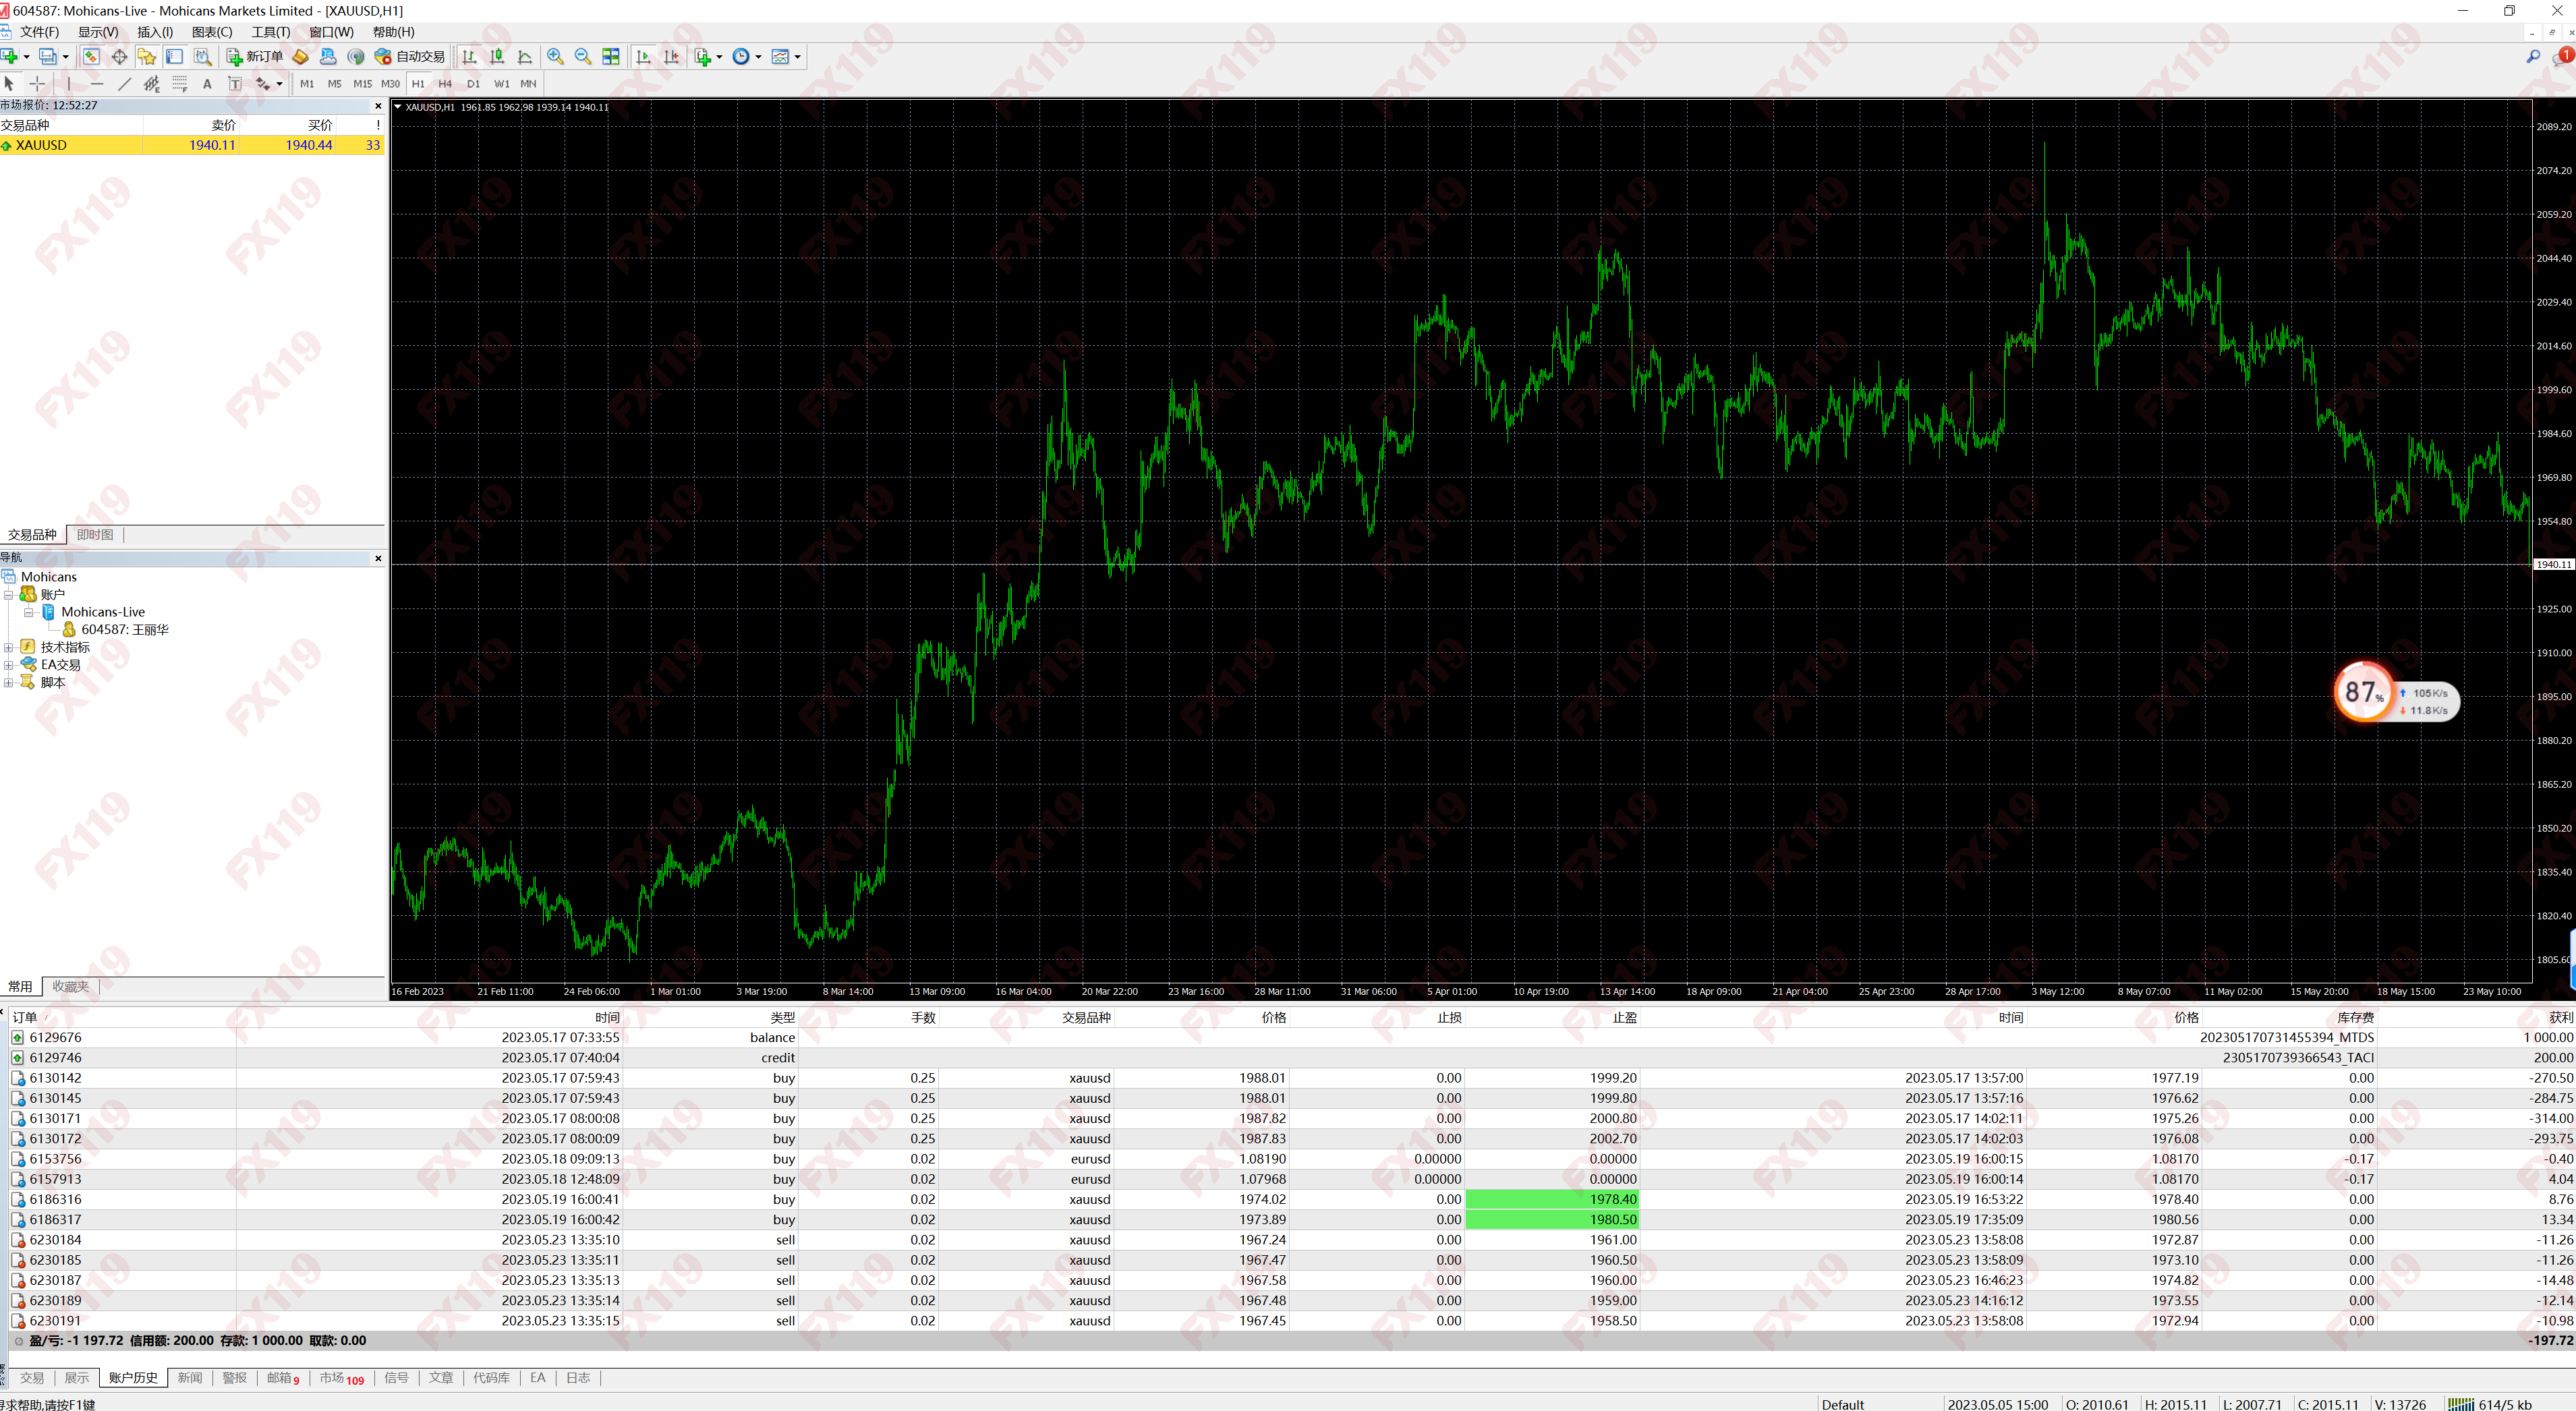Switch chart to bar chart mode

[470, 57]
